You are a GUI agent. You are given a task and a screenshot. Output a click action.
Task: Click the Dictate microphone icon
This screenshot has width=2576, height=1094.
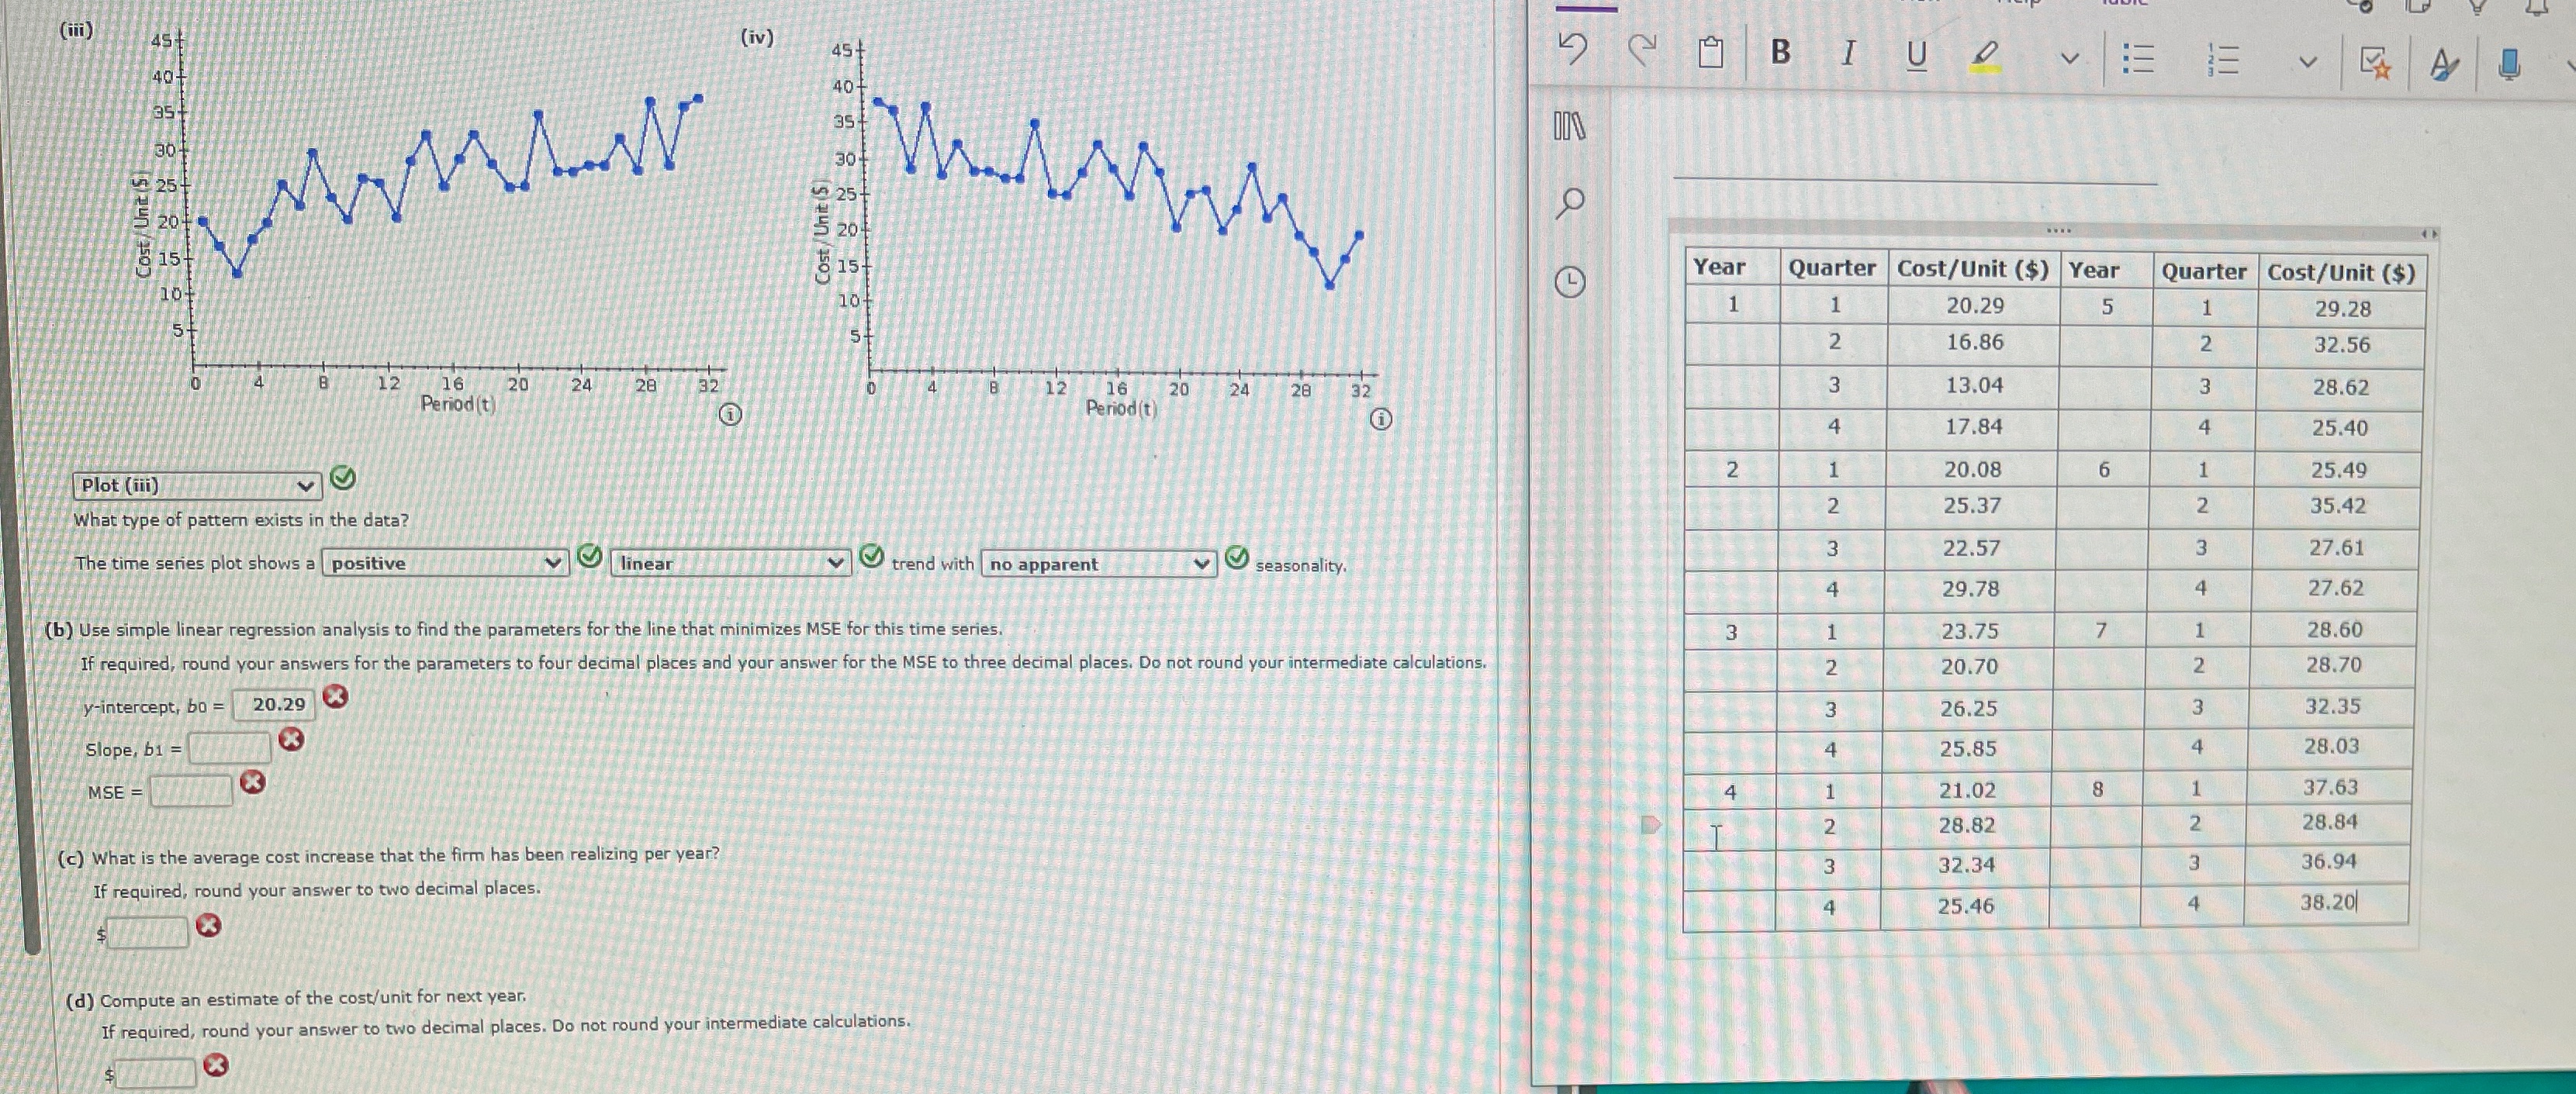[x=2509, y=65]
